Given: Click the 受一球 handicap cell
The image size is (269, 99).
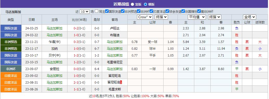Looking at the screenshot, I should click(152, 42).
